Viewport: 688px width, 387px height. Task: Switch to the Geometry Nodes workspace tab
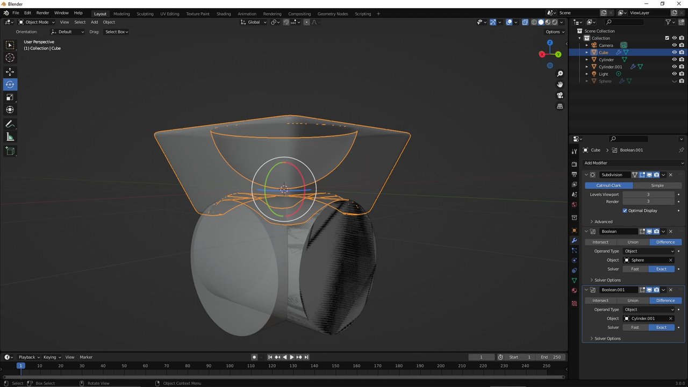tap(333, 14)
